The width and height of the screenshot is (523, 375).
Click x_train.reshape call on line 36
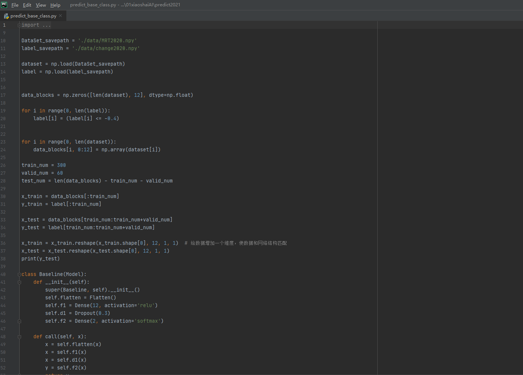115,243
